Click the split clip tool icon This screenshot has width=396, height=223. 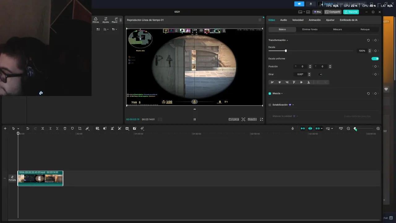[43, 129]
